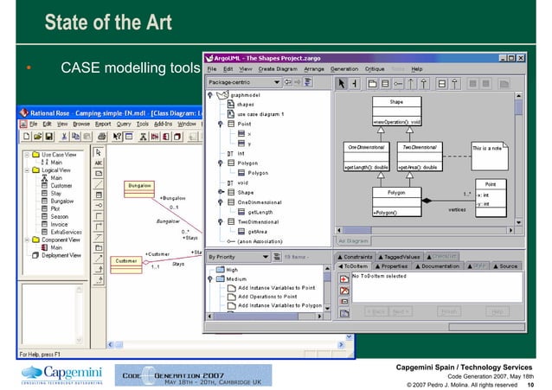Screen dimensions: 552x390
Task: Click ArgoUML navigate back arrow icon
Action: click(288, 82)
